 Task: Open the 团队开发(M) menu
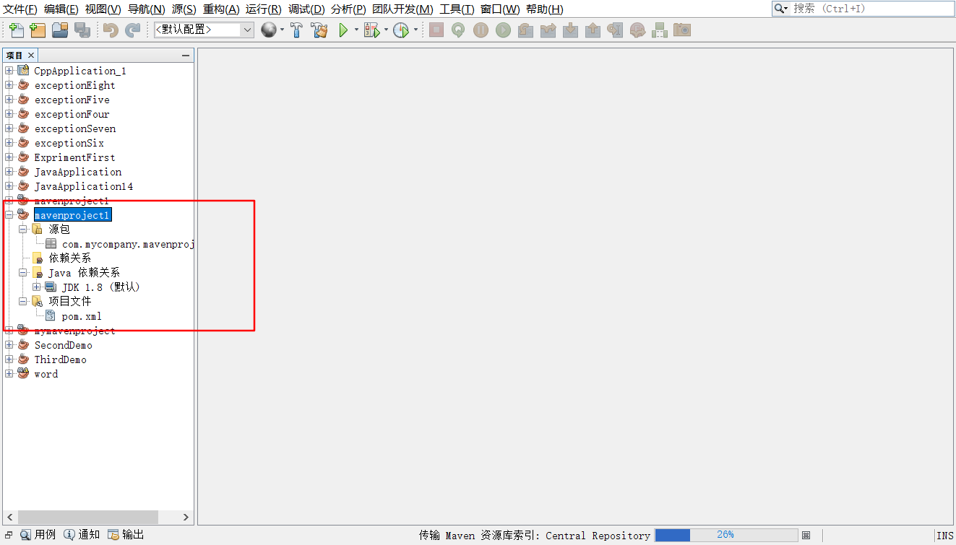403,9
